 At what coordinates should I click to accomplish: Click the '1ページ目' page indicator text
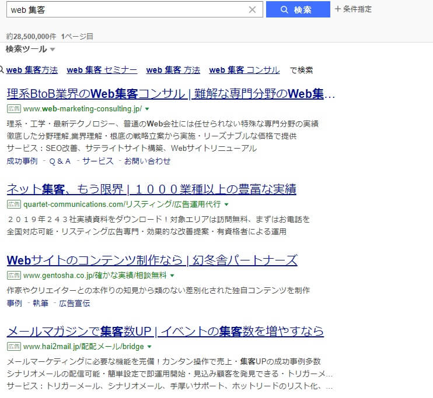click(x=77, y=36)
